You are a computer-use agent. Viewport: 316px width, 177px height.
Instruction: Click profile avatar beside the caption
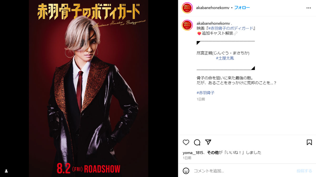[187, 24]
